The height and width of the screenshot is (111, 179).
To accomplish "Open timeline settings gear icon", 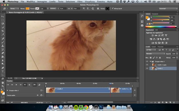I will pos(29,85).
